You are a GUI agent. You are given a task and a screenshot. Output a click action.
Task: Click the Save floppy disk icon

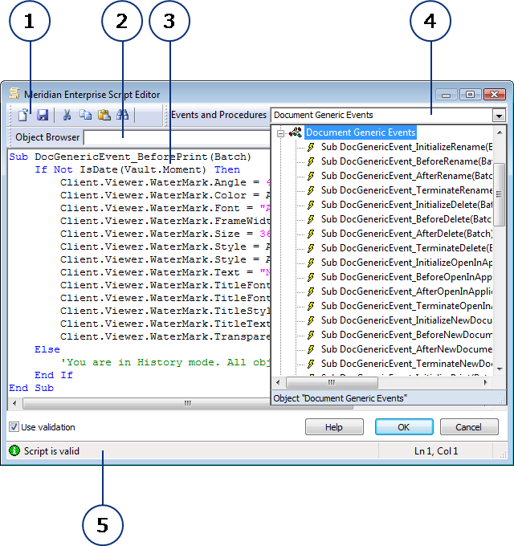[x=43, y=115]
